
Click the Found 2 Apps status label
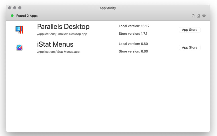pos(27,16)
